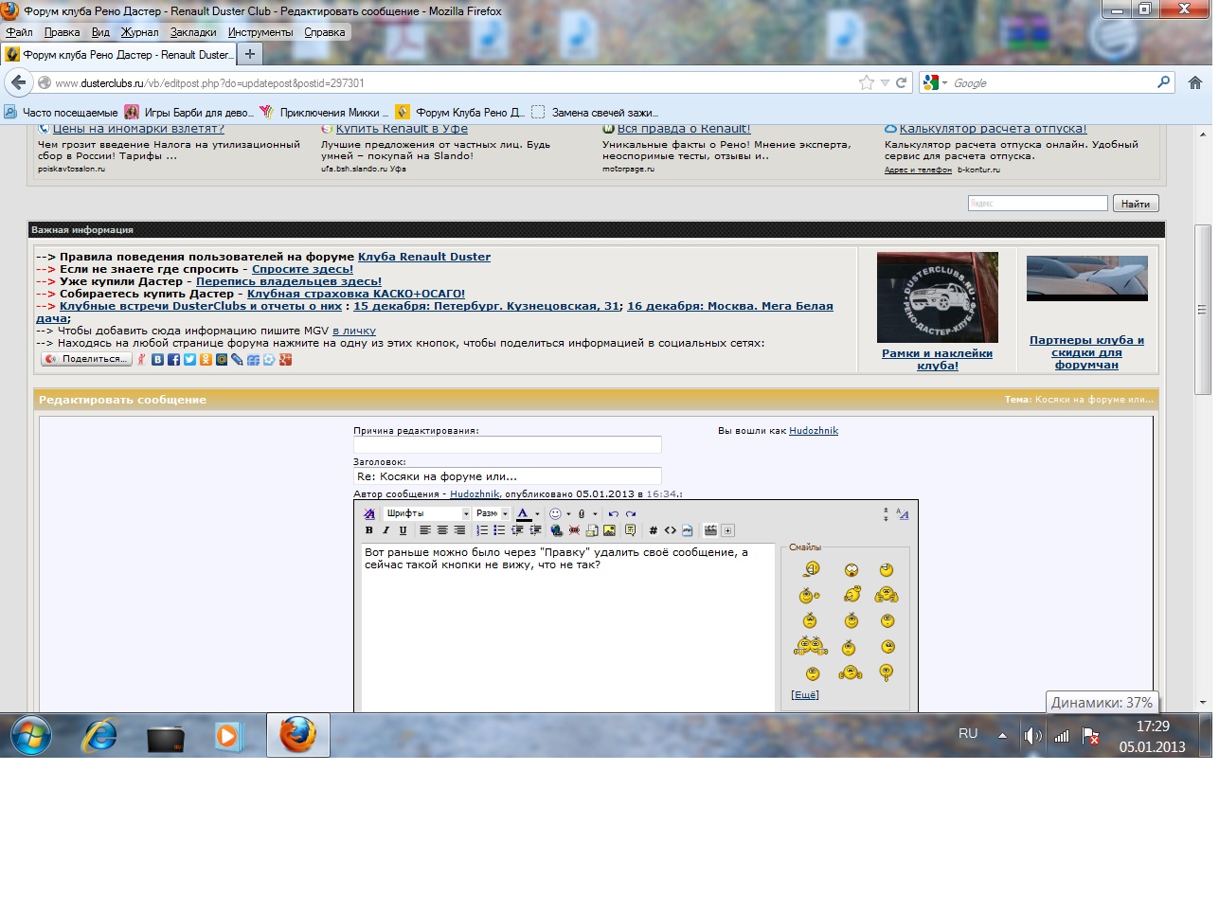Toggle underline formatting in the message editor
The image size is (1219, 914).
pyautogui.click(x=403, y=530)
